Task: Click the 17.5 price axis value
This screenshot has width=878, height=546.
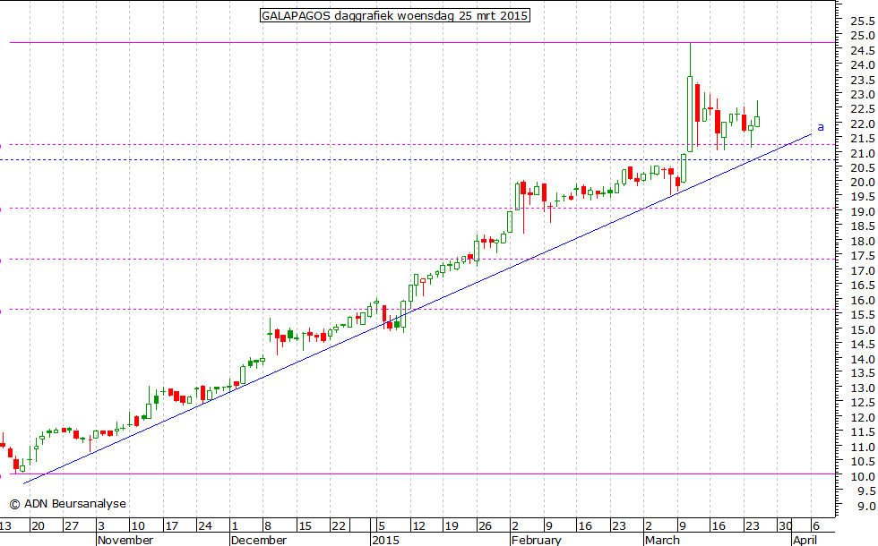Action: (x=862, y=256)
